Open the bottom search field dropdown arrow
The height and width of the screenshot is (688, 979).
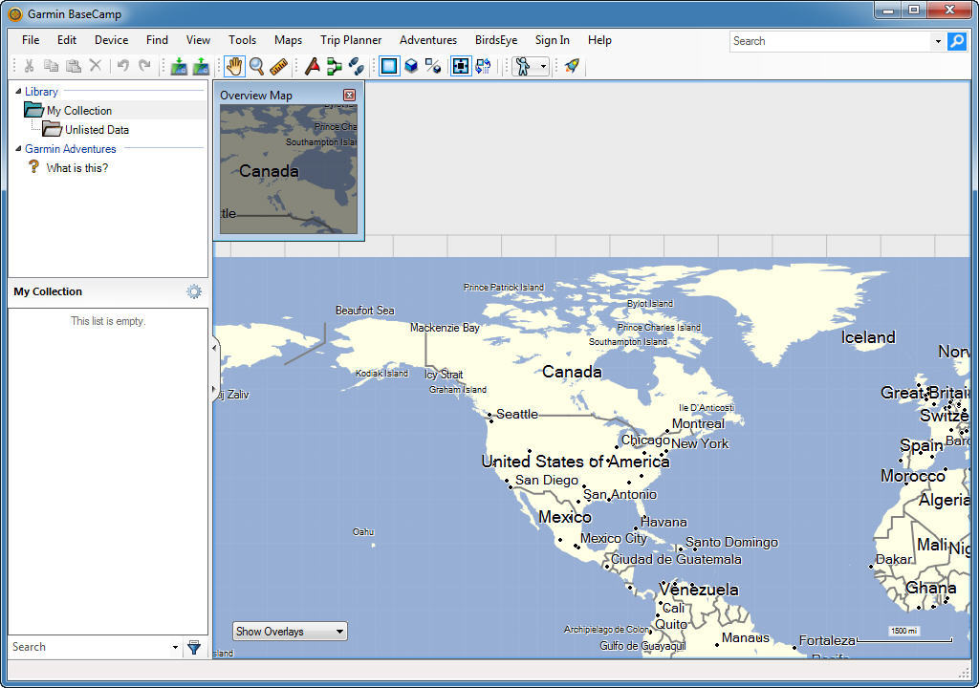[x=176, y=648]
